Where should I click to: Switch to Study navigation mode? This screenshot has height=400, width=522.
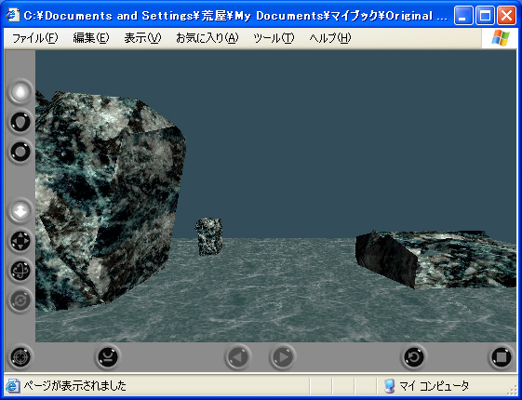[20, 152]
